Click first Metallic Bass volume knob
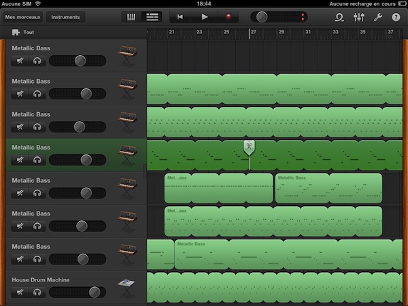Image resolution: width=408 pixels, height=306 pixels. pyautogui.click(x=80, y=61)
